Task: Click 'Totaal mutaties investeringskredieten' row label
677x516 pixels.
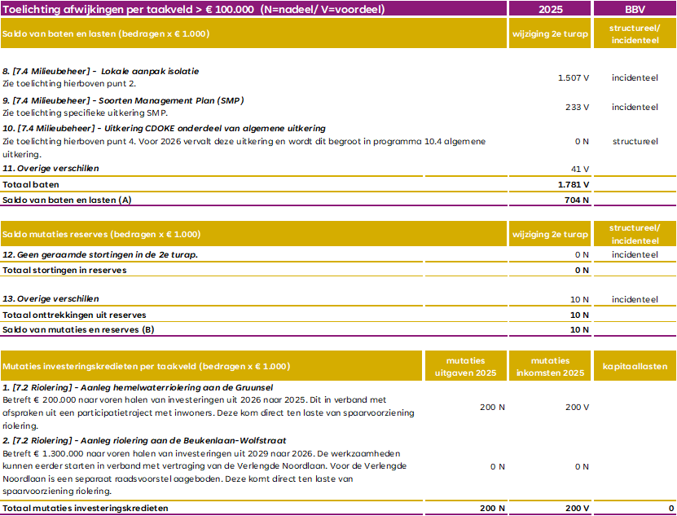Action: click(85, 507)
